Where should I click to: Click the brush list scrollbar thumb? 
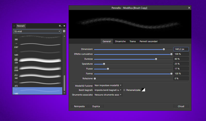click(x=64, y=83)
